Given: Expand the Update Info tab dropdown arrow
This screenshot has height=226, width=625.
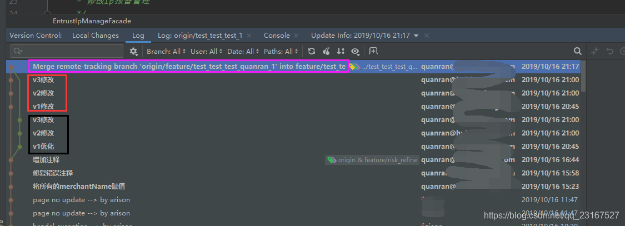Looking at the screenshot, I should (416, 36).
